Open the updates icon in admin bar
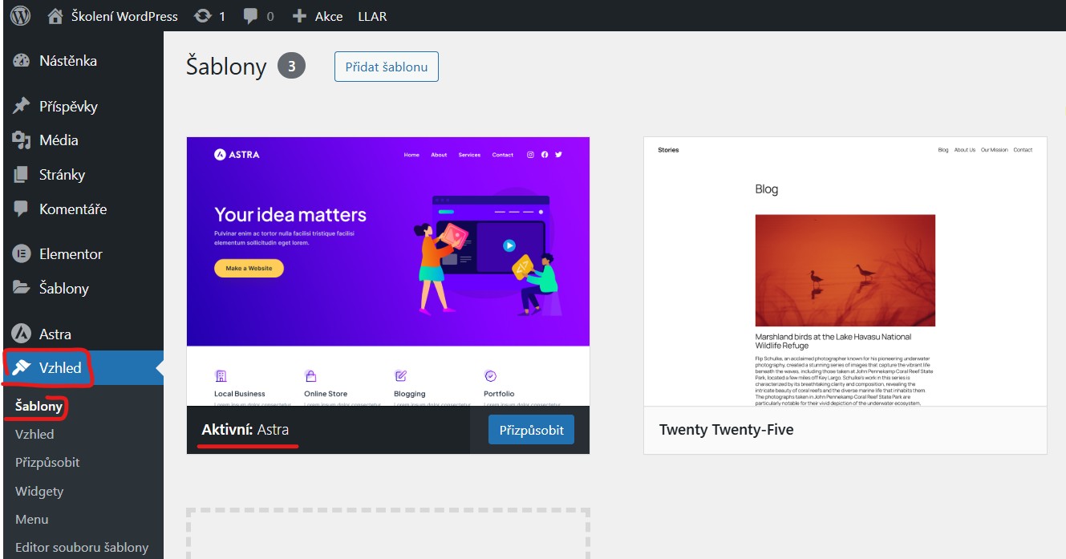This screenshot has height=559, width=1066. pos(203,16)
